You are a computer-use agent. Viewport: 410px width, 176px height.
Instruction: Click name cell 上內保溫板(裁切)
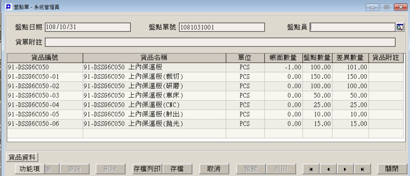pyautogui.click(x=154, y=77)
